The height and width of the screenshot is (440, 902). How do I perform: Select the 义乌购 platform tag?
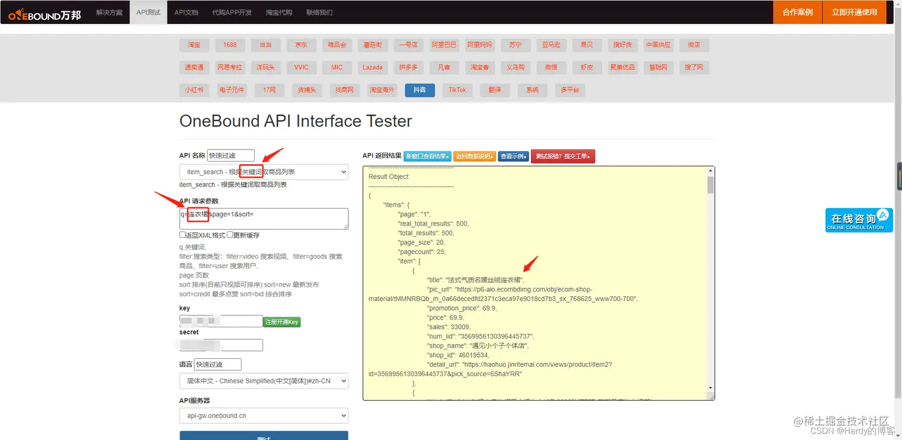click(515, 67)
